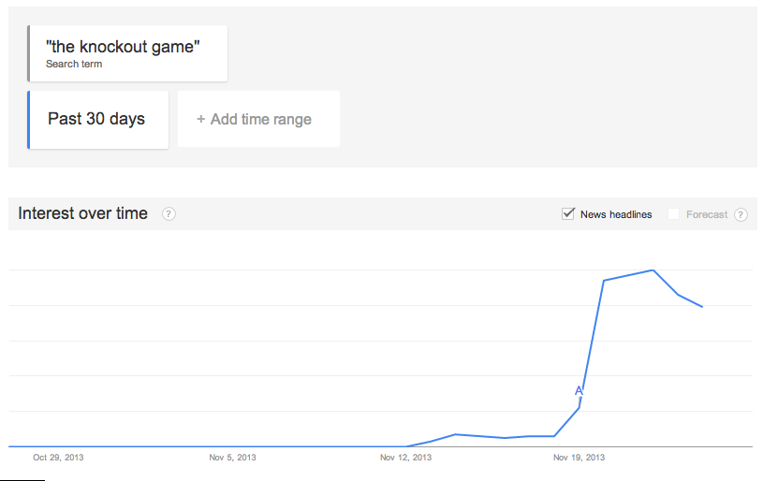The width and height of the screenshot is (763, 481).
Task: Select news headline marker A on chart
Action: (579, 390)
